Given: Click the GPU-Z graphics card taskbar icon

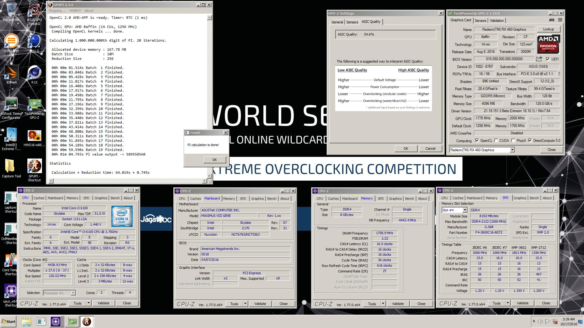Looking at the screenshot, I should pyautogui.click(x=72, y=321).
